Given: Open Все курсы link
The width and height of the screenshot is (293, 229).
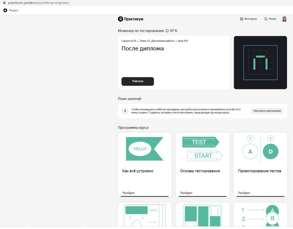Looking at the screenshot, I should pyautogui.click(x=250, y=19).
